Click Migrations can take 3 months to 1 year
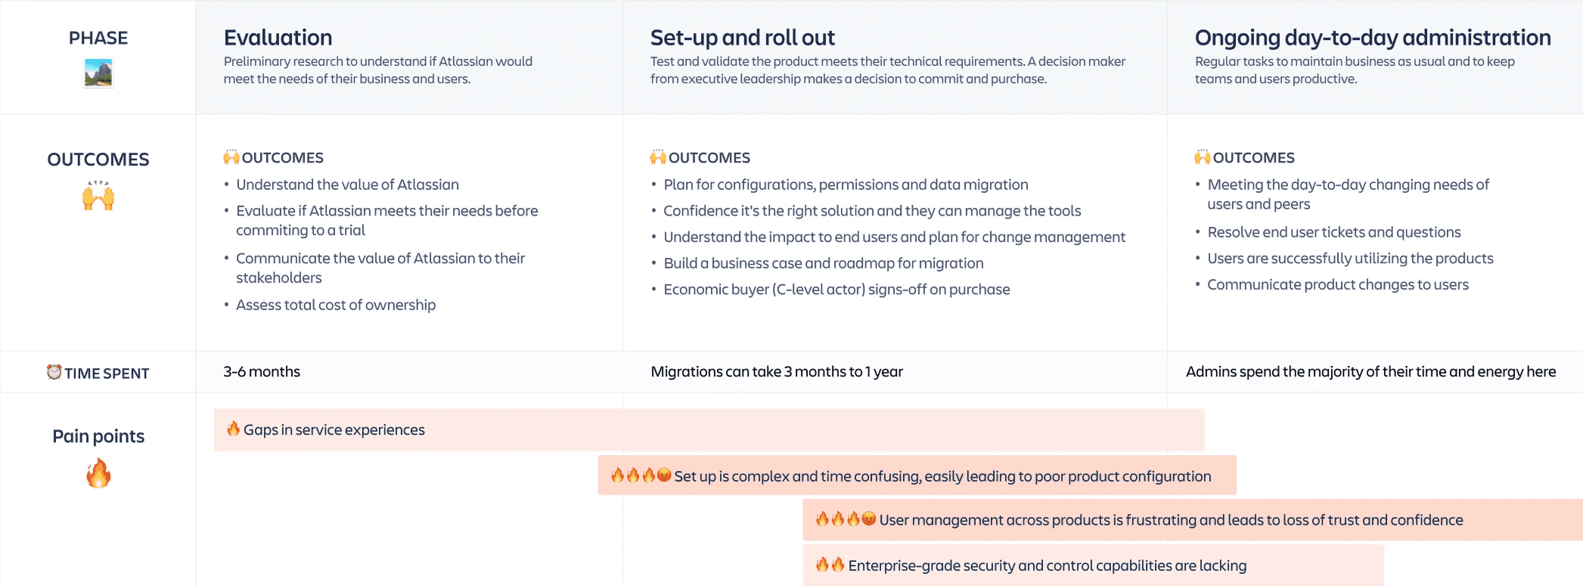The height and width of the screenshot is (586, 1583). click(777, 371)
